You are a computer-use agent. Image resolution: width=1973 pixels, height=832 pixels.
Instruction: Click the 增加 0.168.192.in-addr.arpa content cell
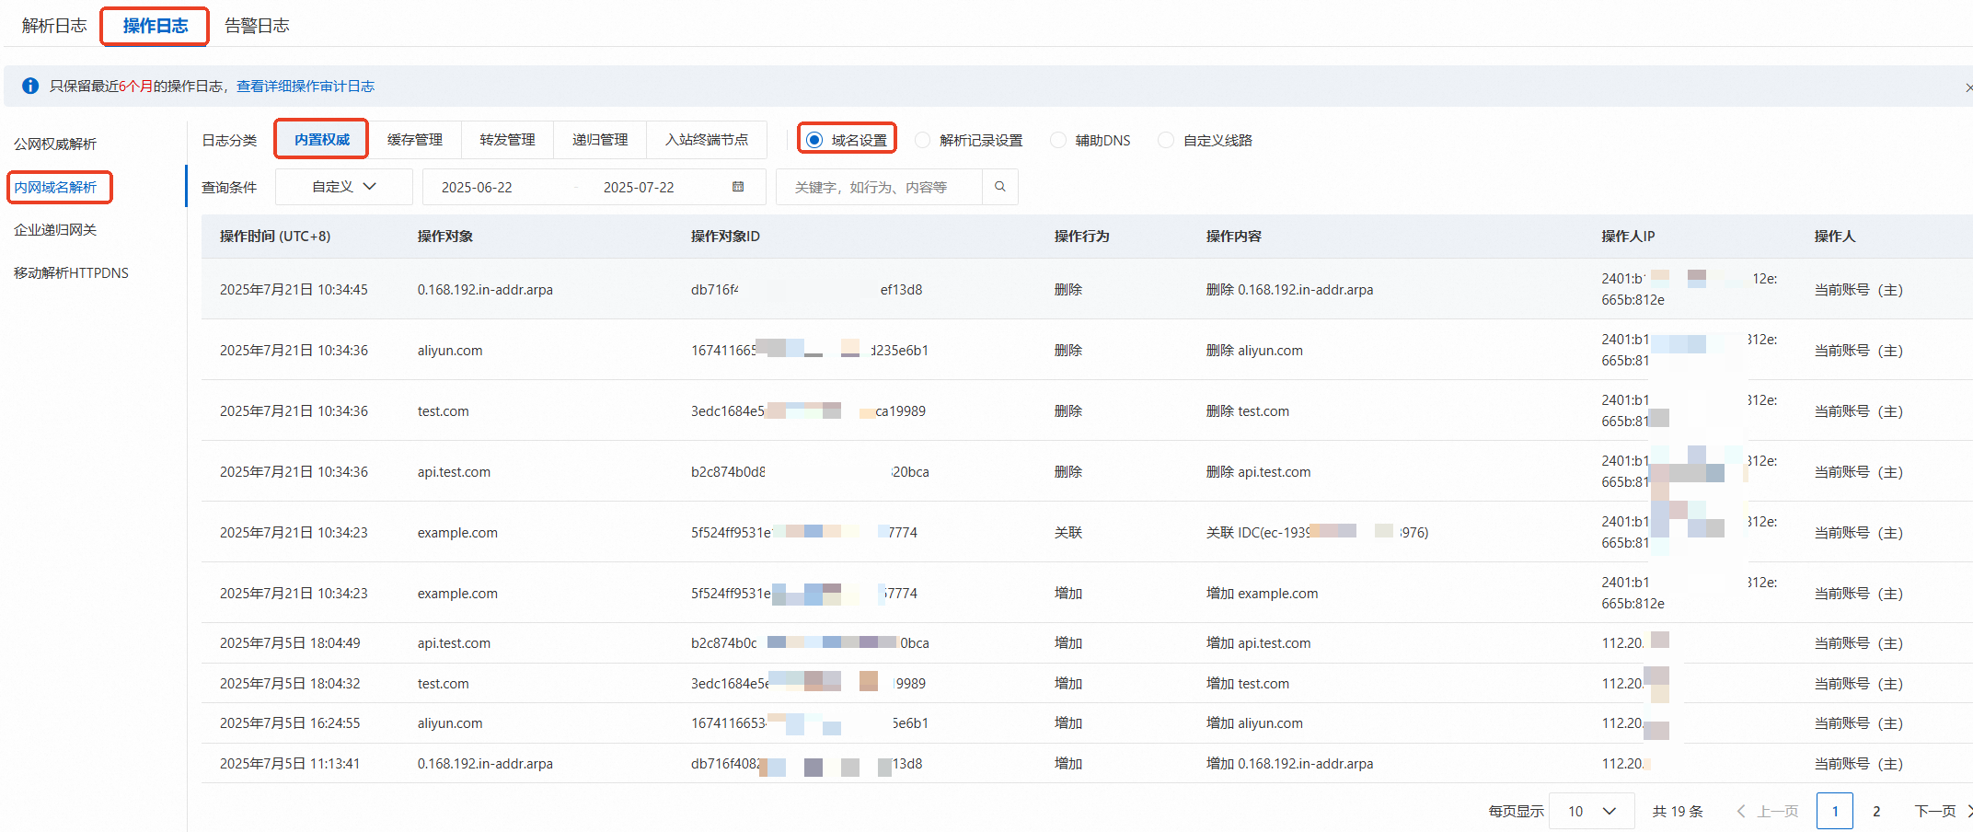[x=1289, y=763]
